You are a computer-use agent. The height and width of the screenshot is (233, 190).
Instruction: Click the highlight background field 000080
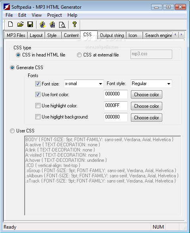point(116,117)
